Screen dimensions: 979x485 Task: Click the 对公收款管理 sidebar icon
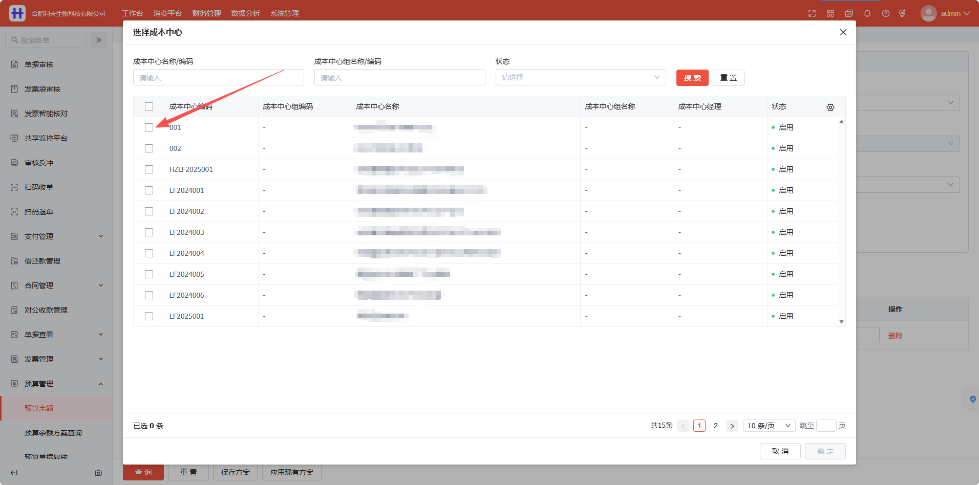pyautogui.click(x=14, y=310)
